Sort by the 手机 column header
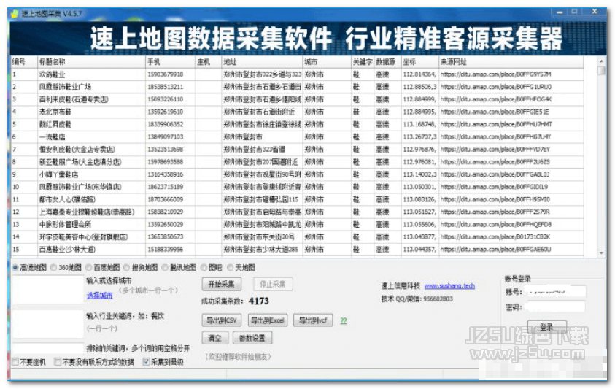Image resolution: width=615 pixels, height=389 pixels. pyautogui.click(x=170, y=61)
